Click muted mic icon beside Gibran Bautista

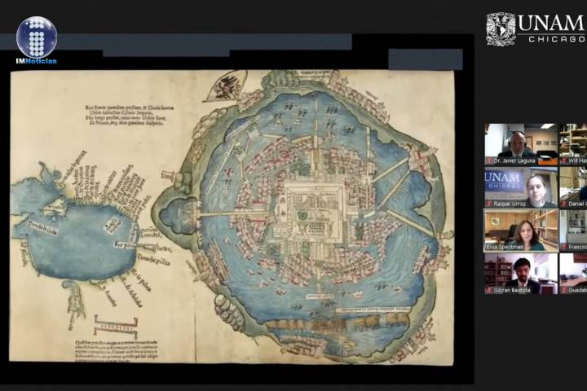(489, 289)
